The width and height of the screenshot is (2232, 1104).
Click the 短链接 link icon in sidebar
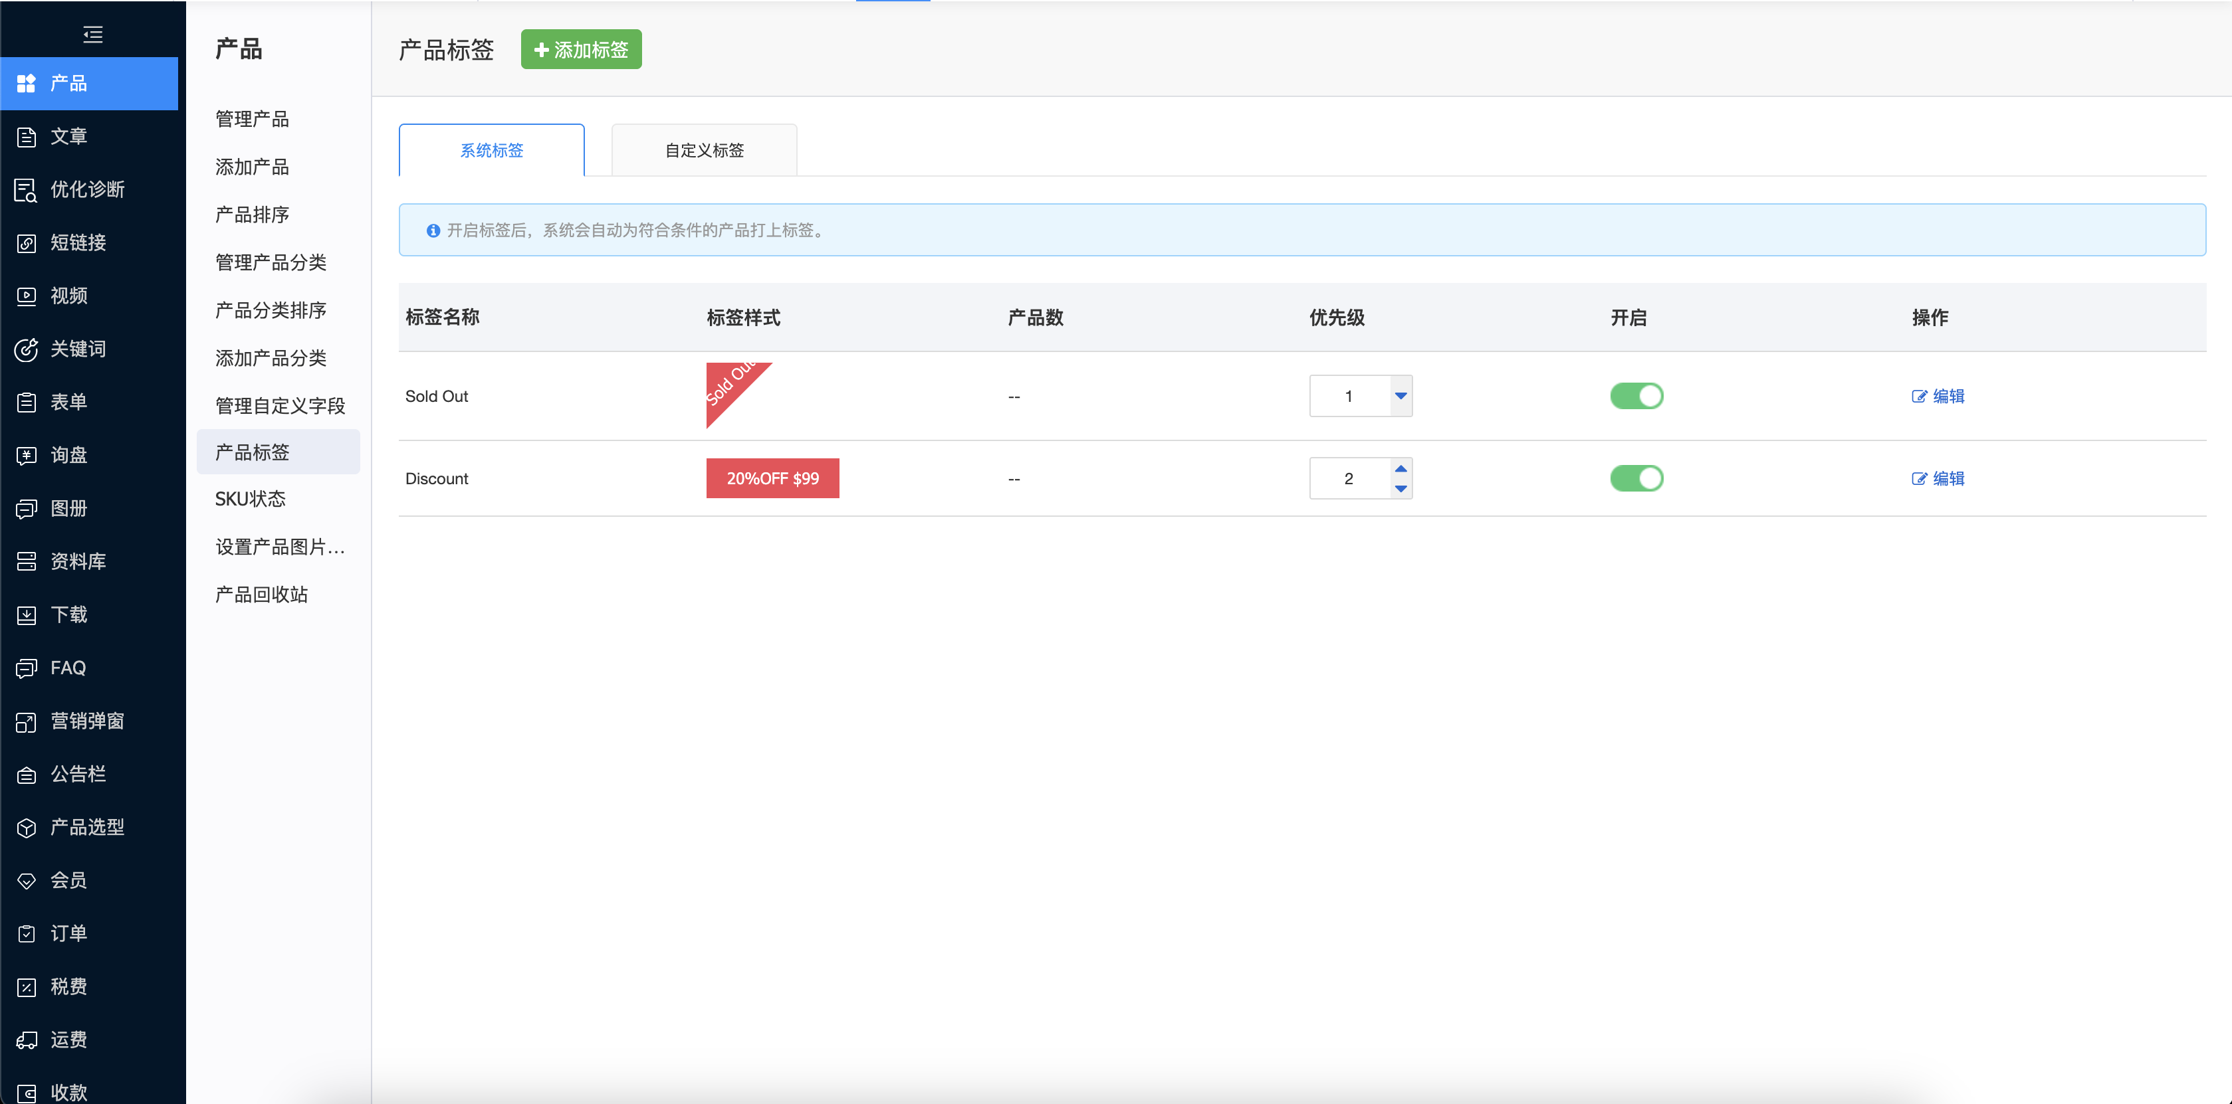(27, 243)
